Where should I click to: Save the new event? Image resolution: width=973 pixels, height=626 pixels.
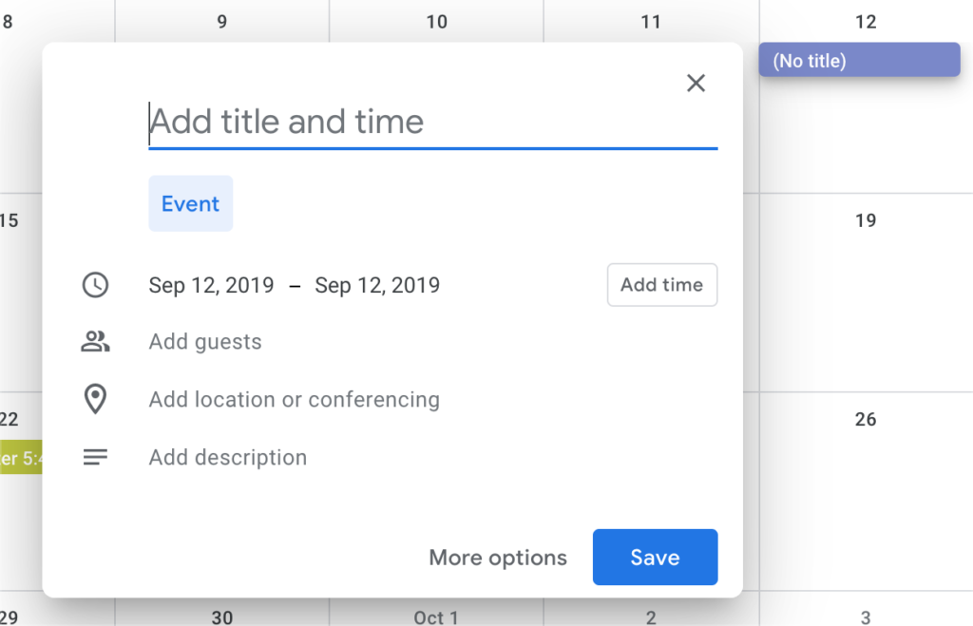coord(655,558)
